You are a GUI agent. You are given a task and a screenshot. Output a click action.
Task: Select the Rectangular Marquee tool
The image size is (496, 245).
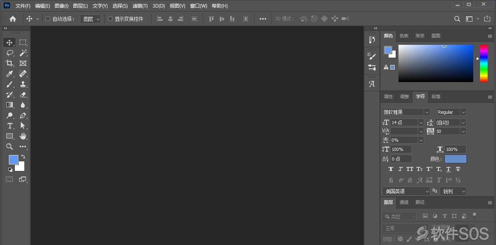[x=23, y=42]
